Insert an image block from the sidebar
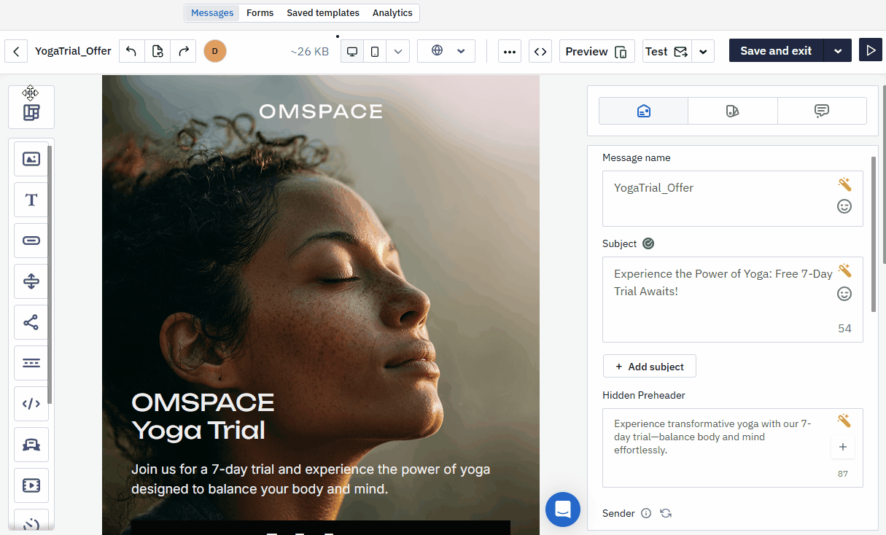The image size is (886, 535). click(31, 159)
